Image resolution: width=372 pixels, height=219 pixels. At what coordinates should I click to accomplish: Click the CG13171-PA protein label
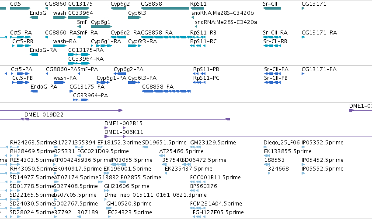click(319, 69)
